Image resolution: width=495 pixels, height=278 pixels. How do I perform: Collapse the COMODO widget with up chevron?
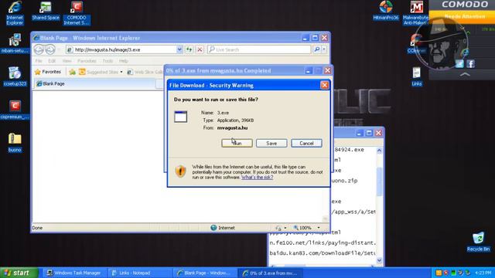pyautogui.click(x=465, y=75)
